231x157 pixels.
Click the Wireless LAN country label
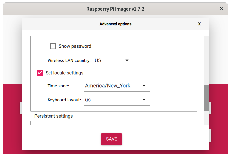(69, 60)
